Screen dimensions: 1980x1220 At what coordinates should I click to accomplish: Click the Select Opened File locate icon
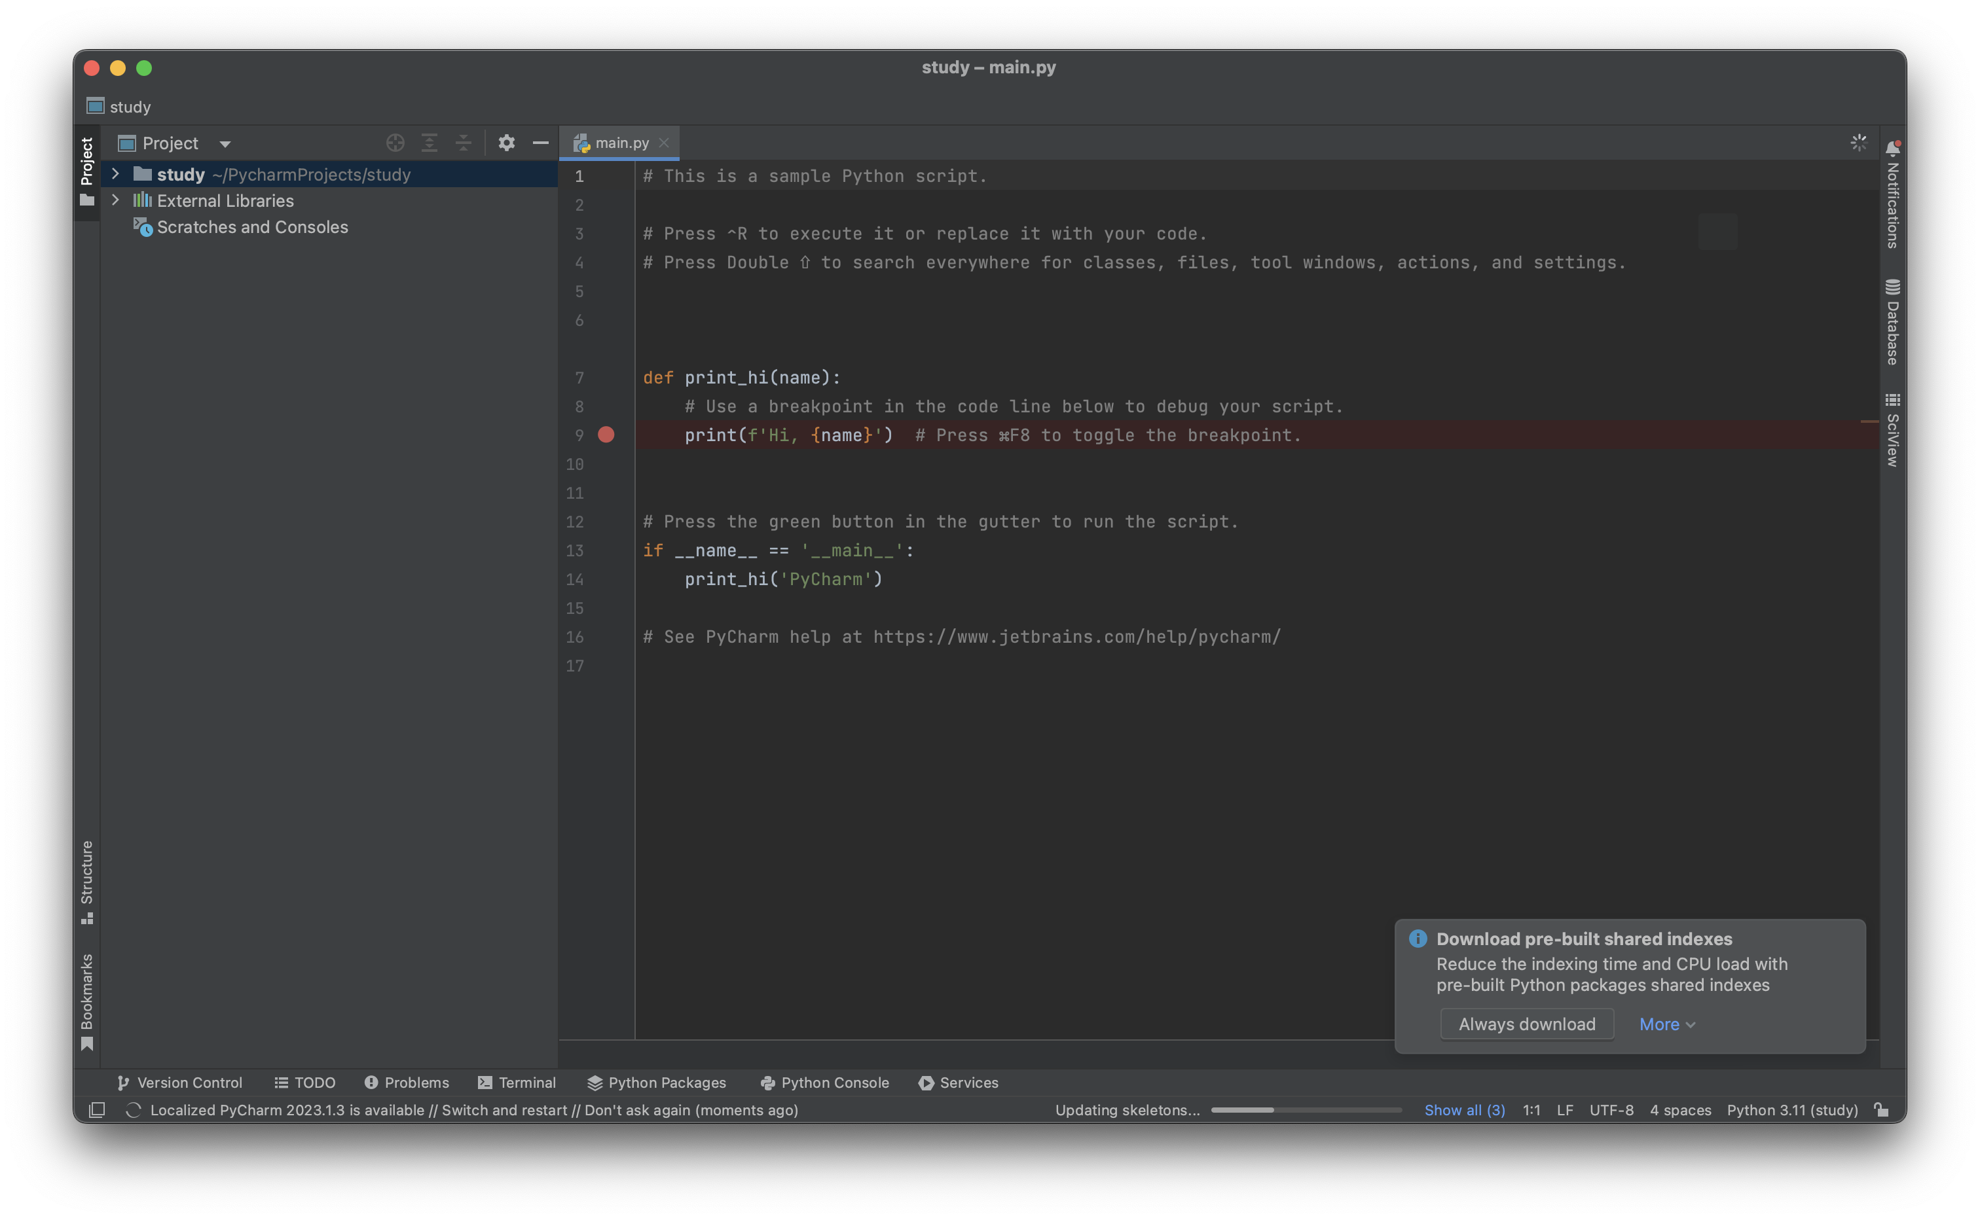coord(395,143)
